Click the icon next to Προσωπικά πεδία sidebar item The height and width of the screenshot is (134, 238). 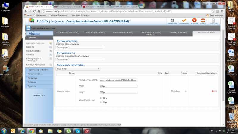pos(51,51)
